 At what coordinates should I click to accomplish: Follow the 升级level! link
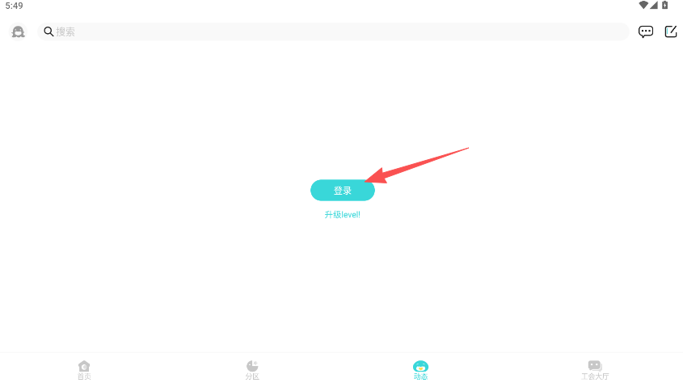click(x=343, y=214)
